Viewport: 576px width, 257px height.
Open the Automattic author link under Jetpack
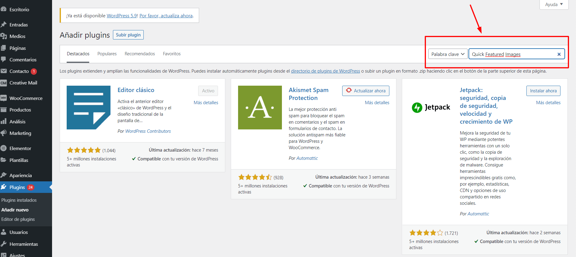coord(478,214)
